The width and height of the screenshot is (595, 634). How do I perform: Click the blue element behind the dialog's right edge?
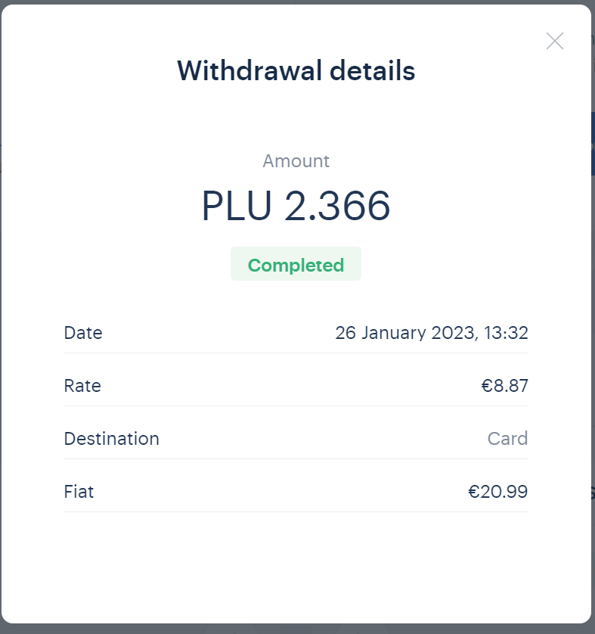coord(593,144)
